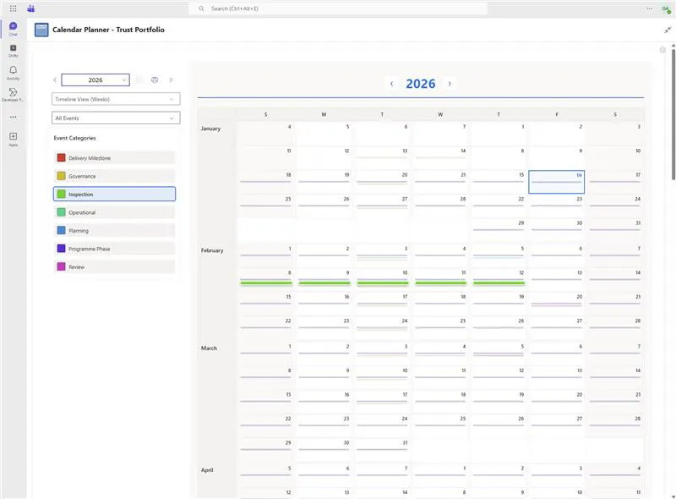This screenshot has width=676, height=499.
Task: Open the profile avatar menu
Action: click(664, 8)
